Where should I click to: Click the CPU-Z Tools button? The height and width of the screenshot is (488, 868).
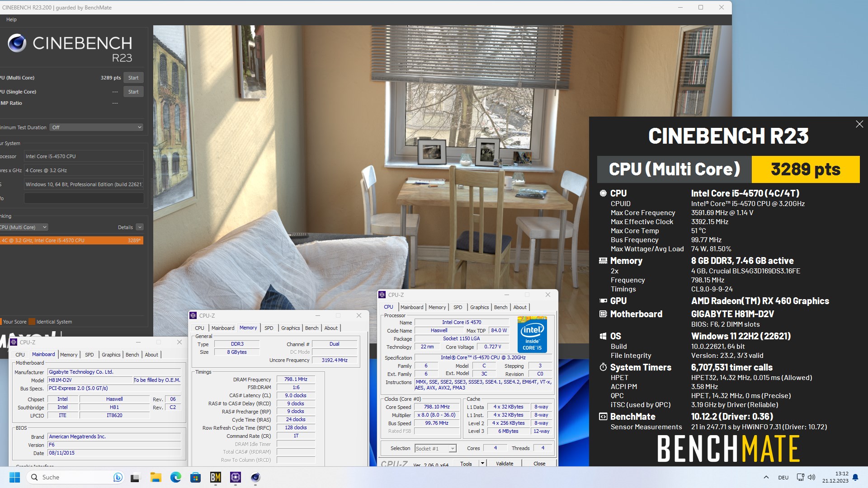[x=466, y=464]
